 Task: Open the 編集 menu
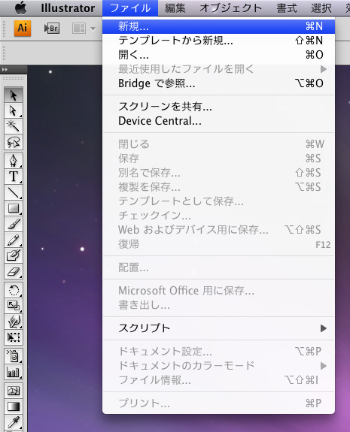coord(175,8)
